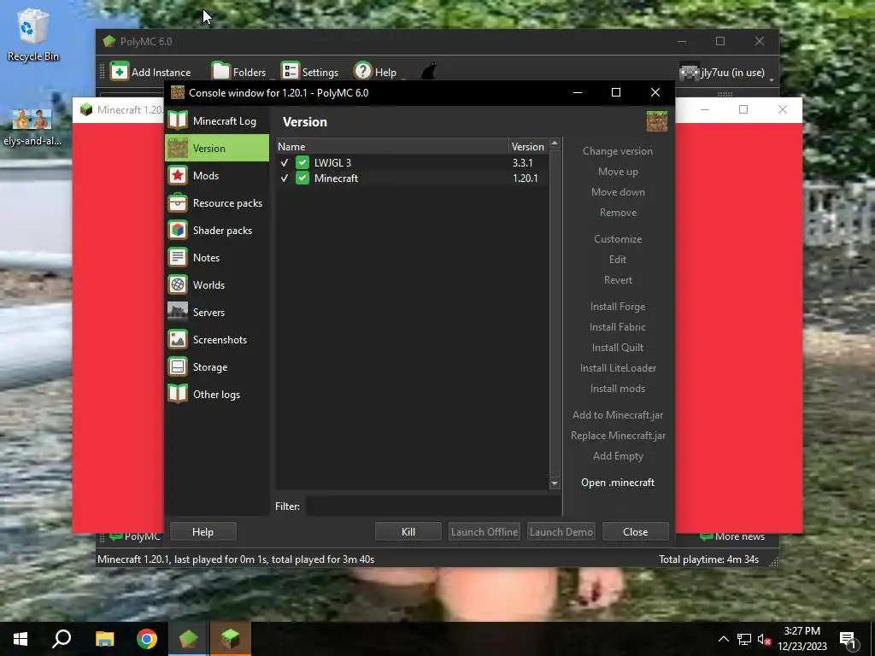875x656 pixels.
Task: Click the Storage disk icon
Action: pos(178,366)
